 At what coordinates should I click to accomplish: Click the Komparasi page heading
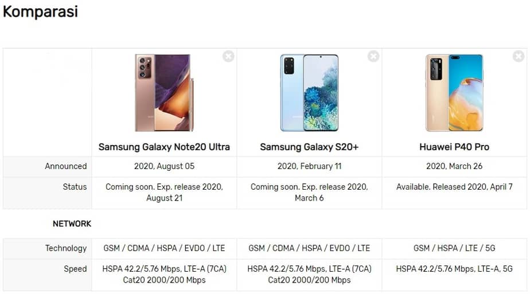click(40, 11)
